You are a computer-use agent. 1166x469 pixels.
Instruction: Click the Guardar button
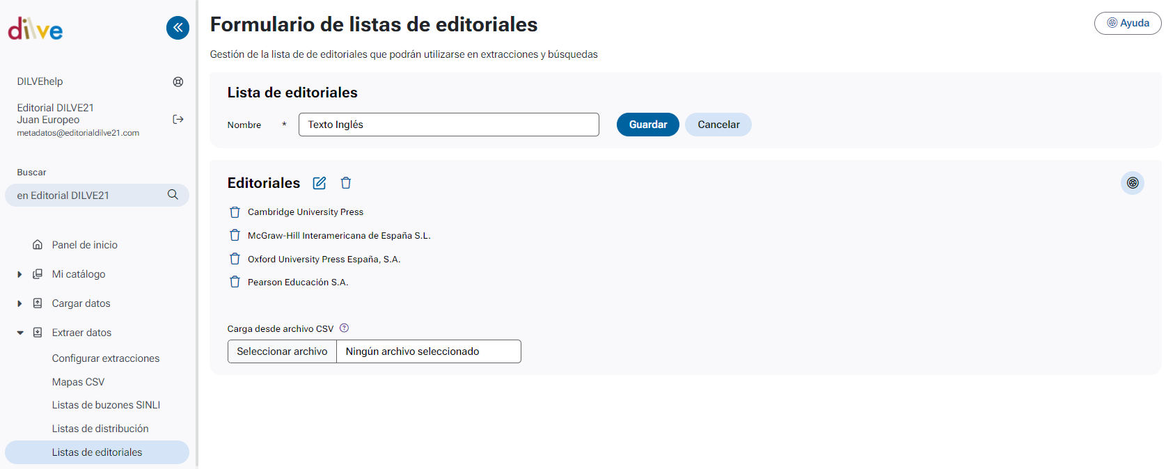click(x=648, y=125)
